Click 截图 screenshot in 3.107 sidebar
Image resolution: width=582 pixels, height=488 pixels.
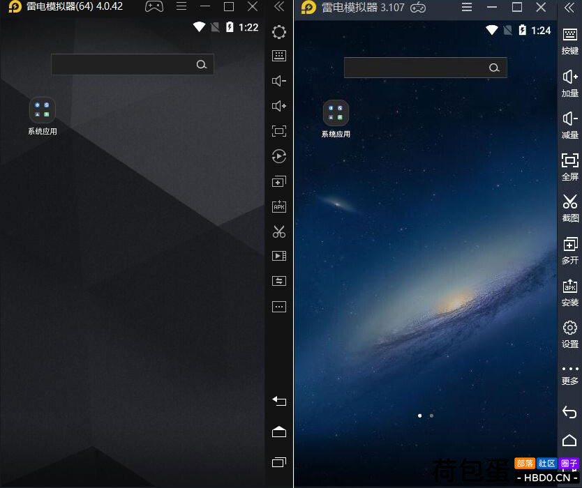point(569,208)
